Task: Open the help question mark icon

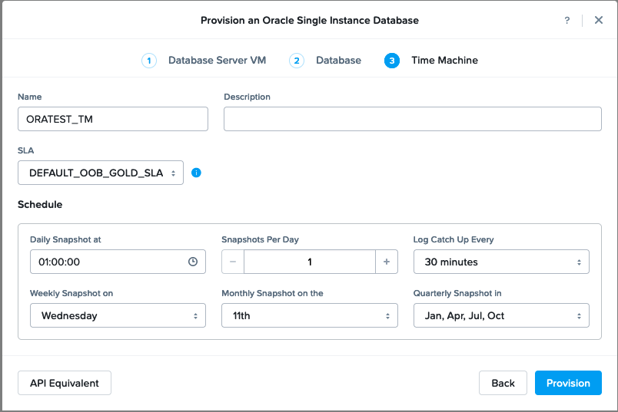Action: coord(566,21)
